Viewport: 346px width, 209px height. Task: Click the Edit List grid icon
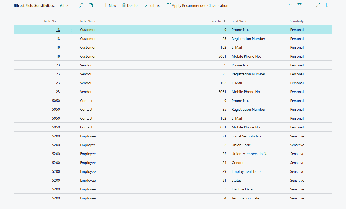[145, 5]
